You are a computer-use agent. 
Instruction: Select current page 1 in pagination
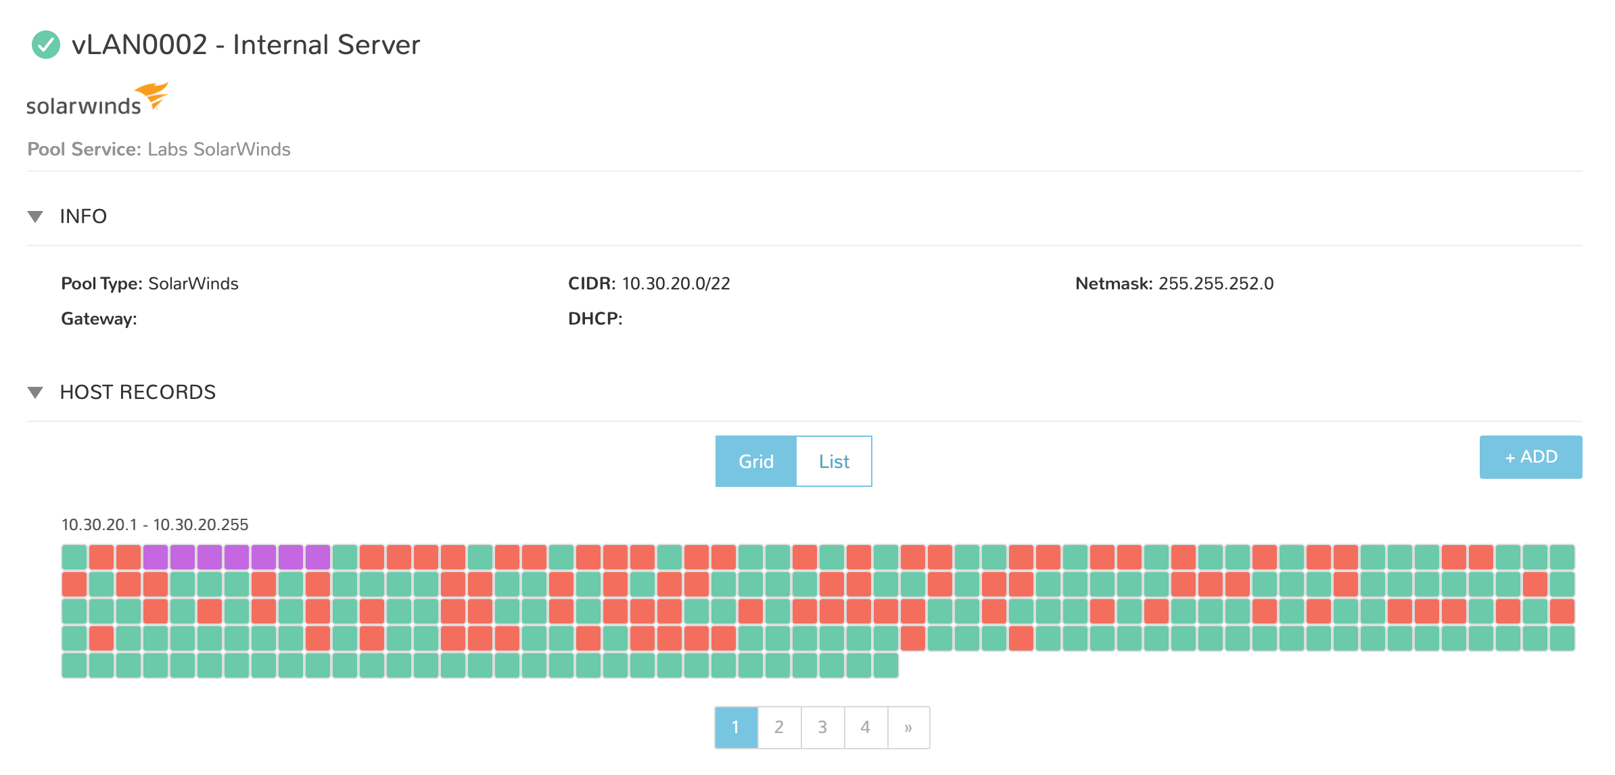pyautogui.click(x=736, y=727)
